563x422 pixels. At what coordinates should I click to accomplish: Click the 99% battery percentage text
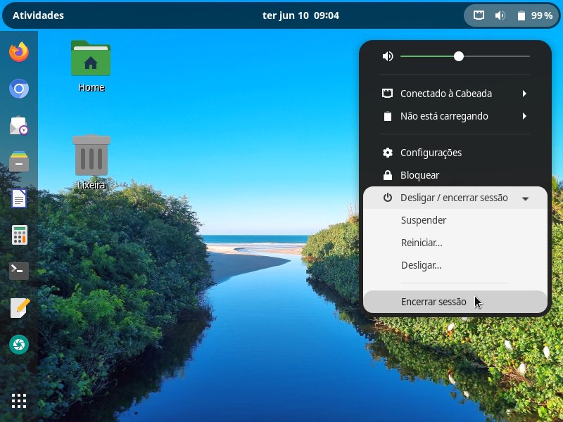[542, 15]
